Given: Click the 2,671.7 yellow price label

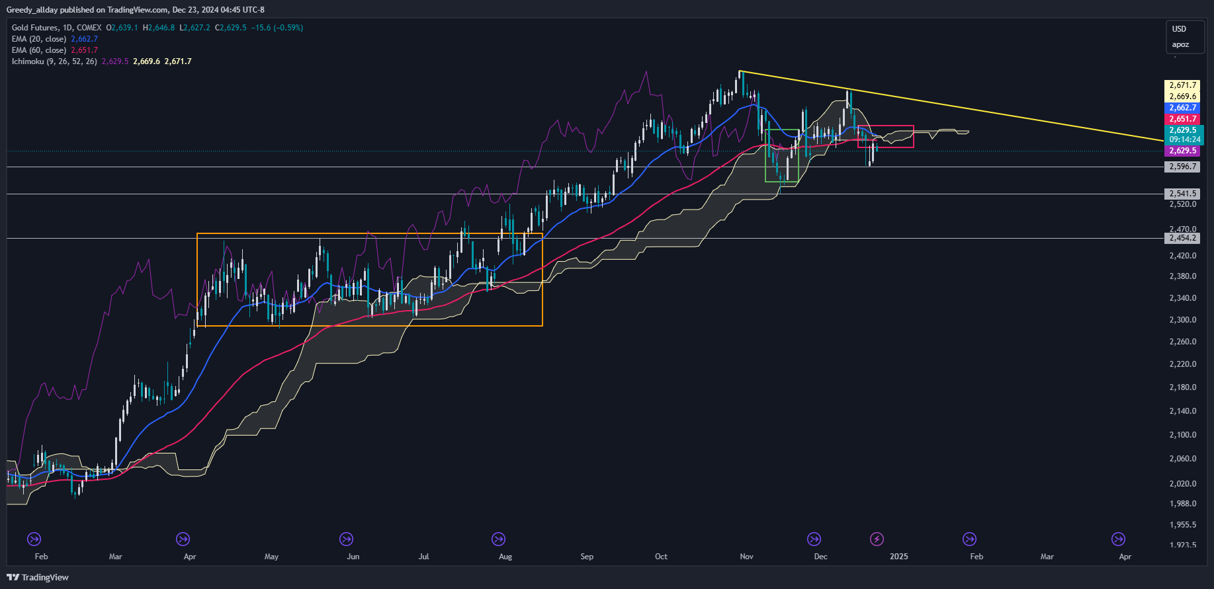Looking at the screenshot, I should (1182, 85).
